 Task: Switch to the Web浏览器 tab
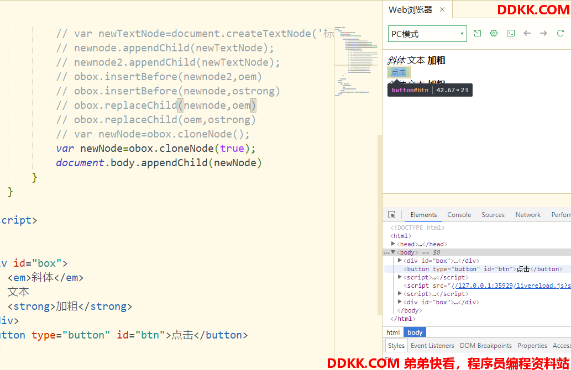410,10
